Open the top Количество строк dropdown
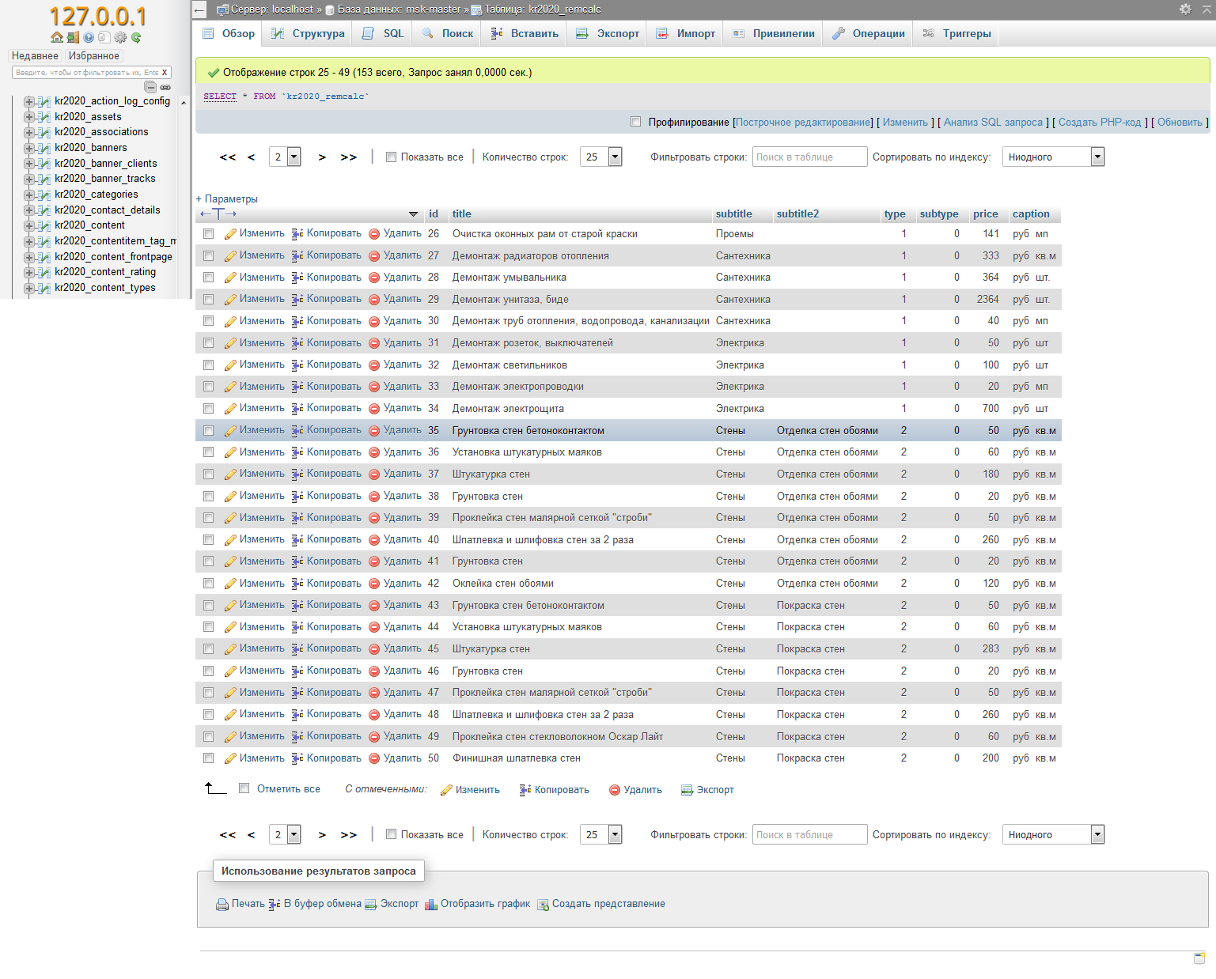Image resolution: width=1216 pixels, height=979 pixels. coord(601,157)
